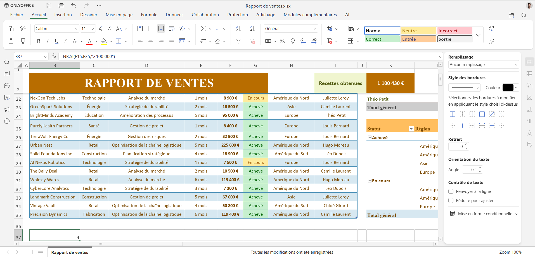The height and width of the screenshot is (257, 535).
Task: Open the Sum function icon
Action: click(x=203, y=29)
